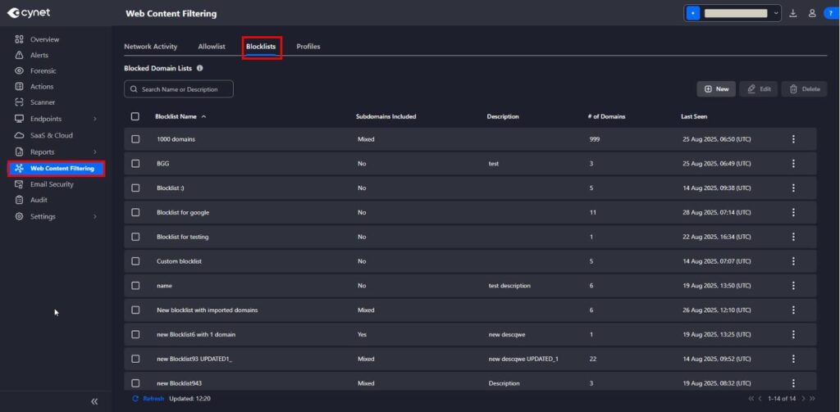The height and width of the screenshot is (412, 840).
Task: Click the Search Name or Description field
Action: (179, 88)
